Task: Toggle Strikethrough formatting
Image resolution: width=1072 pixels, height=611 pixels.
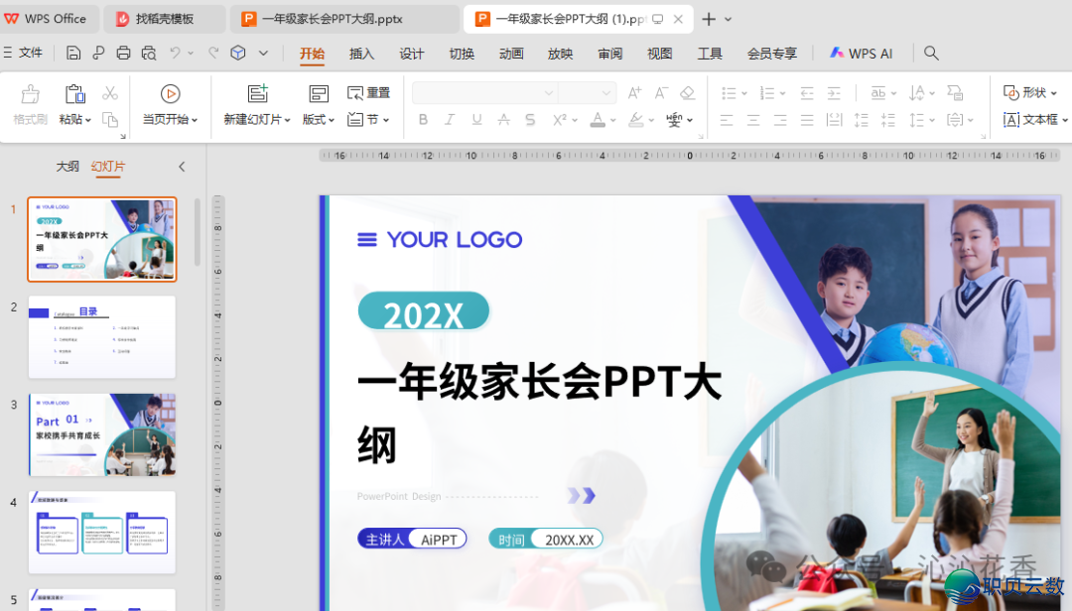Action: pos(504,120)
